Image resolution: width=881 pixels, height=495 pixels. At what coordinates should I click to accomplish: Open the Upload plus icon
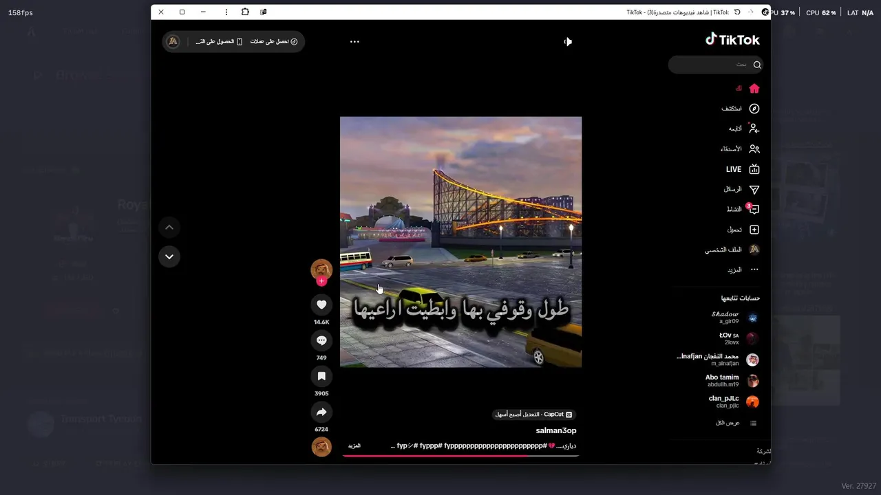pos(754,230)
